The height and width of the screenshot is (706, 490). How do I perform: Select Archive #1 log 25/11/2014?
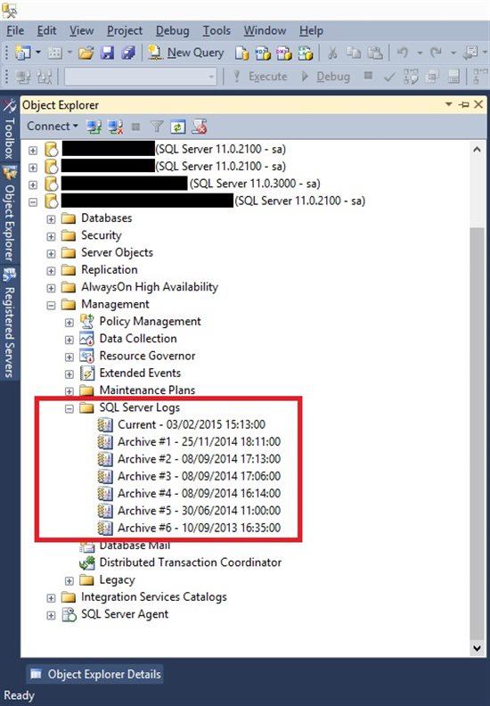coord(199,442)
